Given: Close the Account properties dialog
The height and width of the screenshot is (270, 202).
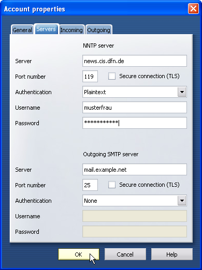Looking at the screenshot, I should tap(193, 9).
